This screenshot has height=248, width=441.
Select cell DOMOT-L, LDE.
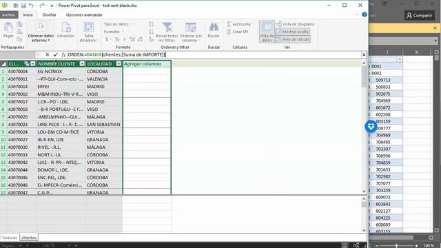click(x=61, y=170)
